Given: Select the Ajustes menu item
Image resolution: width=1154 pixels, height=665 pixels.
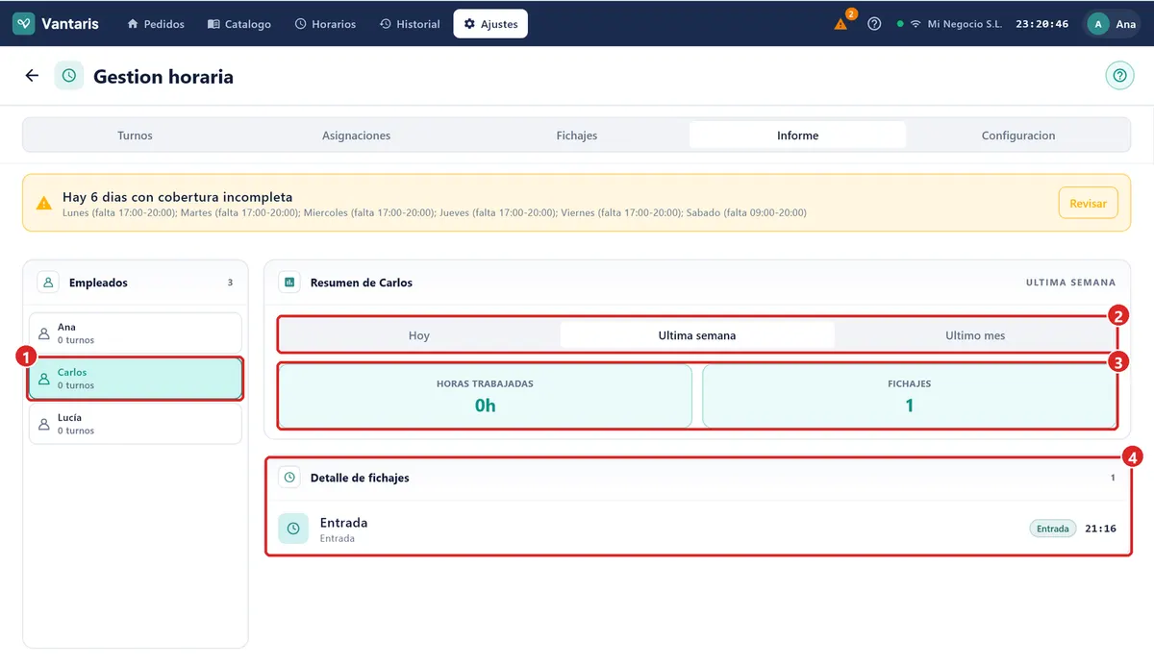Looking at the screenshot, I should (490, 24).
